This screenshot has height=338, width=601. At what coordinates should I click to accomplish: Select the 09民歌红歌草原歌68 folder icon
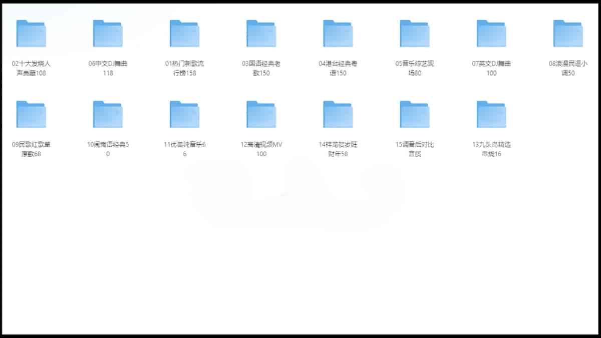click(31, 115)
